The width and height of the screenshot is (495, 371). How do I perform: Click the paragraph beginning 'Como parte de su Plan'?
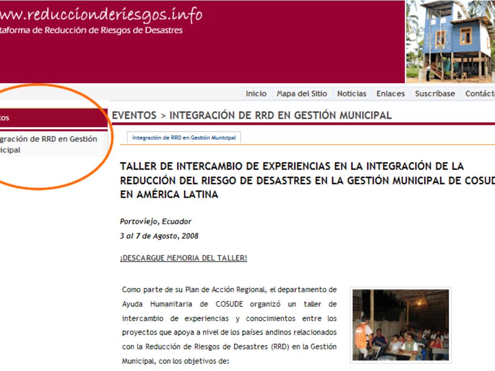(230, 325)
